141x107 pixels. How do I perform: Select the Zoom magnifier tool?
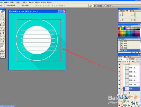[x=3, y=41]
